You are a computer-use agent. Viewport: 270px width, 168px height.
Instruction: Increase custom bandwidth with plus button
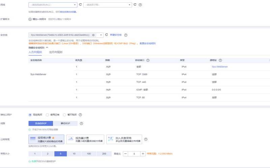click(x=143, y=154)
